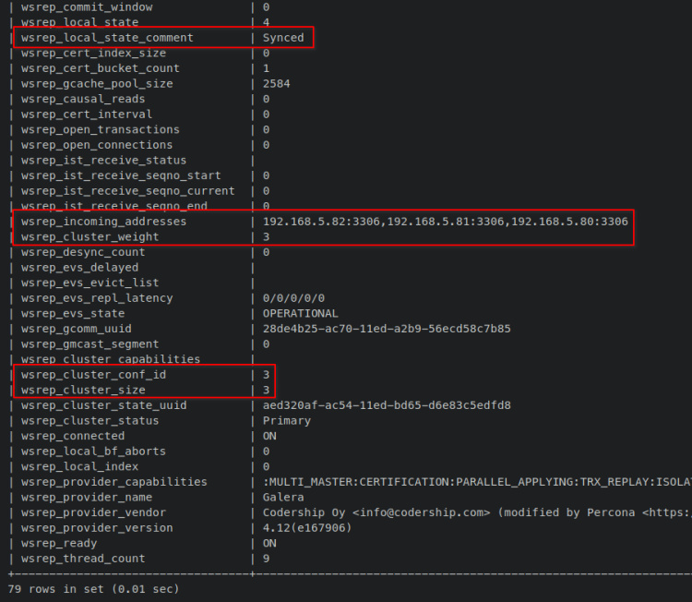
Task: Click the wsrep_thread_count value 9
Action: tap(267, 559)
